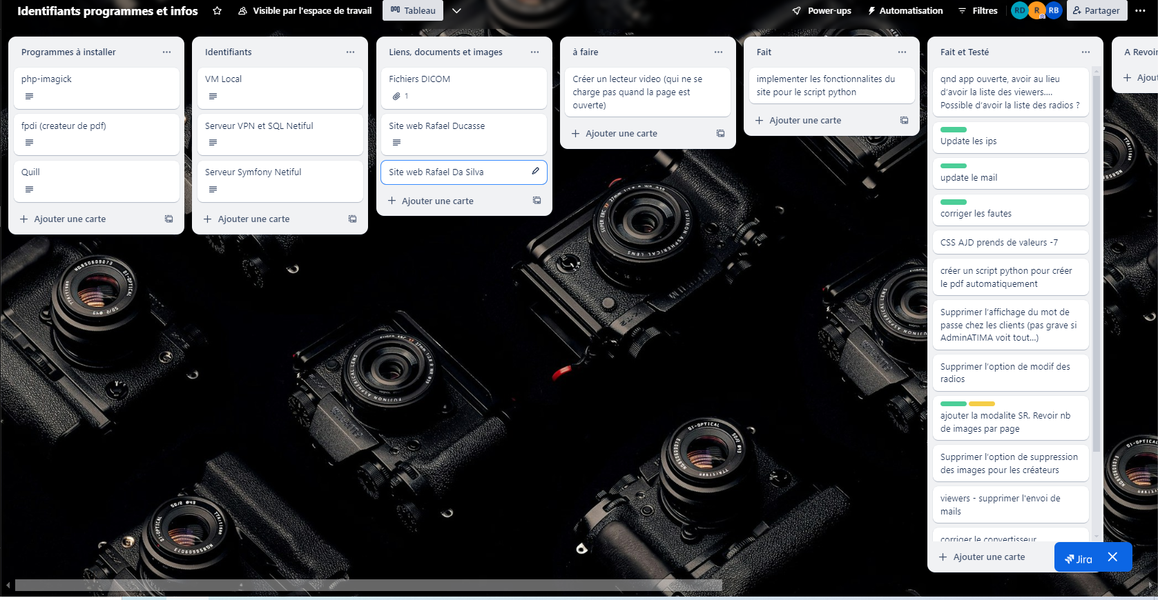Open Automatisation menu
Image resolution: width=1158 pixels, height=600 pixels.
point(905,10)
